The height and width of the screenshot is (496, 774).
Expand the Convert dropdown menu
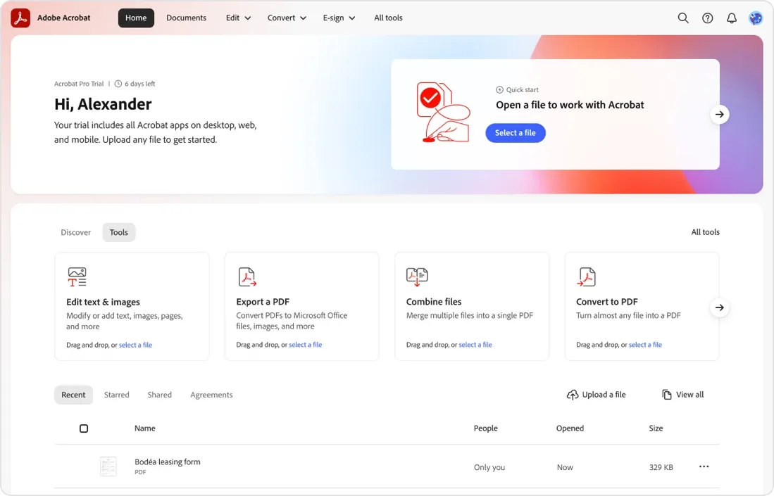tap(287, 18)
